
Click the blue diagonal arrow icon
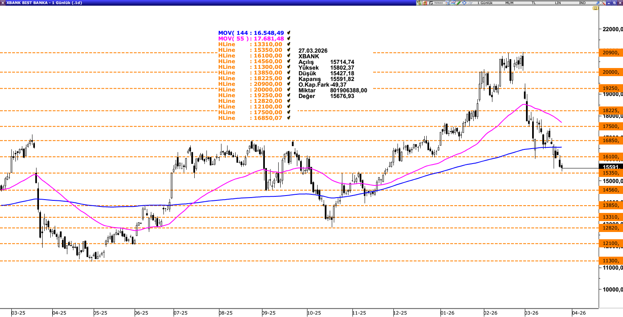pyautogui.click(x=597, y=3)
